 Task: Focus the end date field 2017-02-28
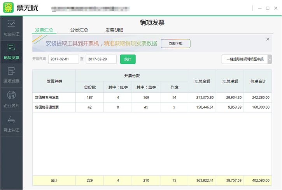101,59
